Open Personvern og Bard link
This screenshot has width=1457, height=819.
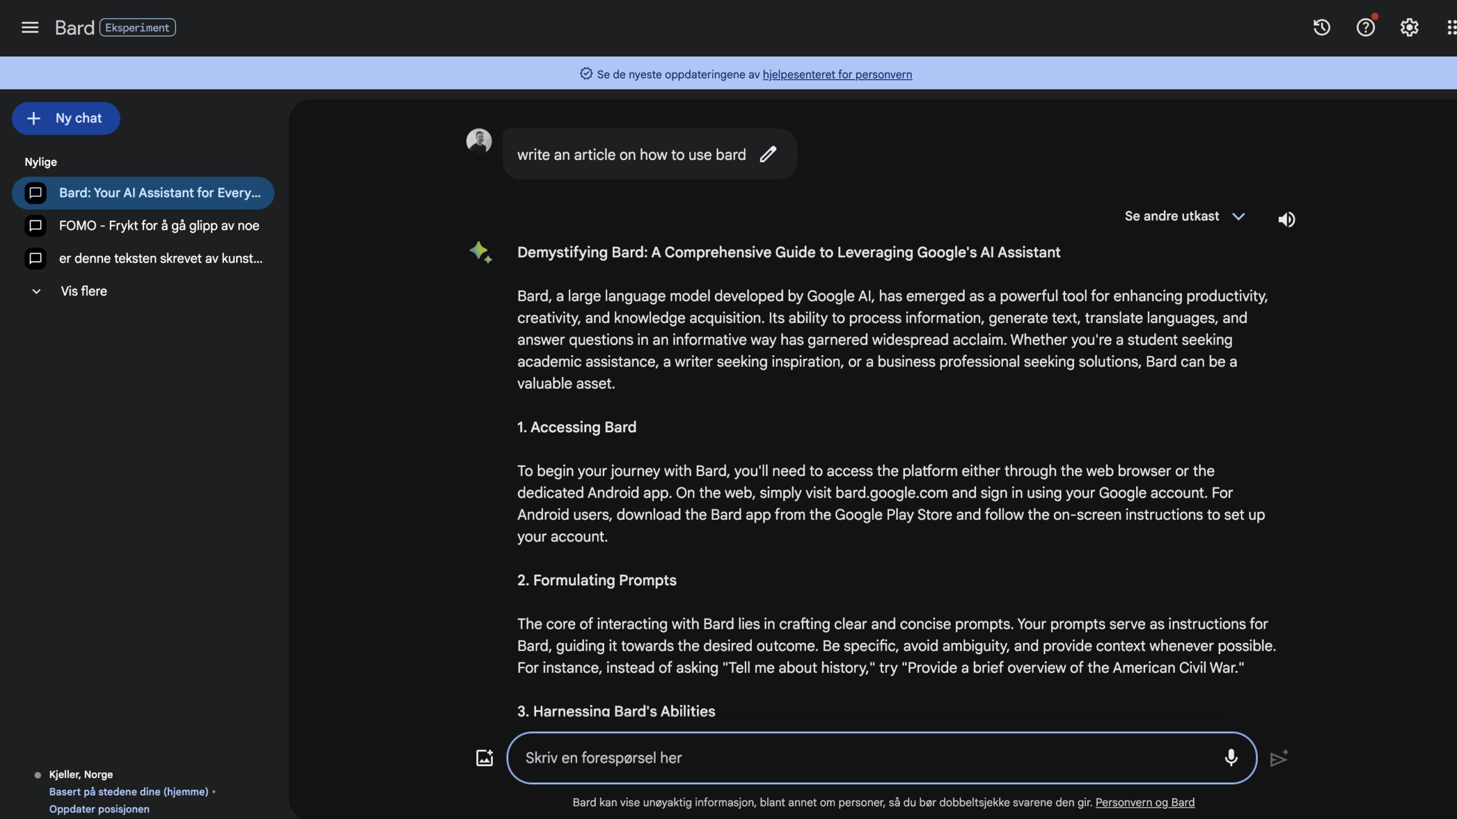coord(1145,803)
